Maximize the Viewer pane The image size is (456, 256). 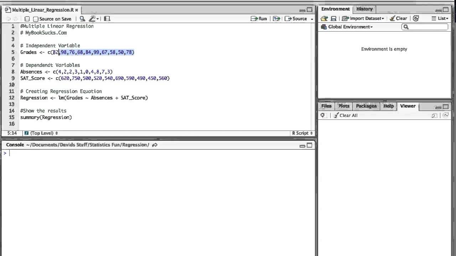[x=445, y=107]
